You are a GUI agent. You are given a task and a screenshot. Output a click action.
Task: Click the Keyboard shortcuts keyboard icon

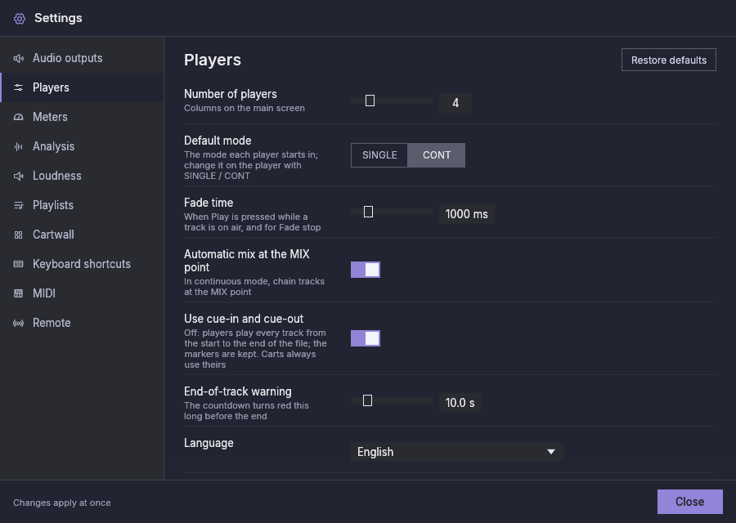tap(18, 264)
